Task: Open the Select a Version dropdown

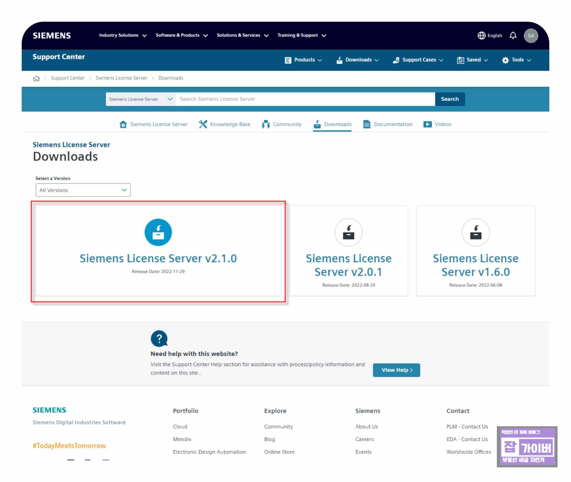Action: [83, 190]
